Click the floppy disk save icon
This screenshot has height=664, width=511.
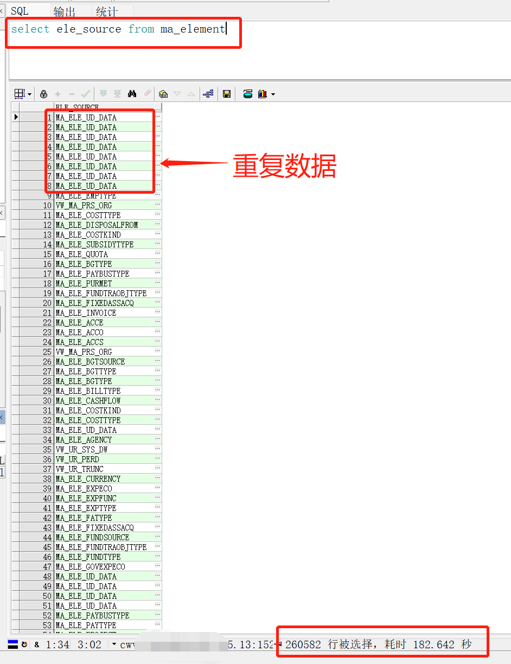(x=227, y=94)
